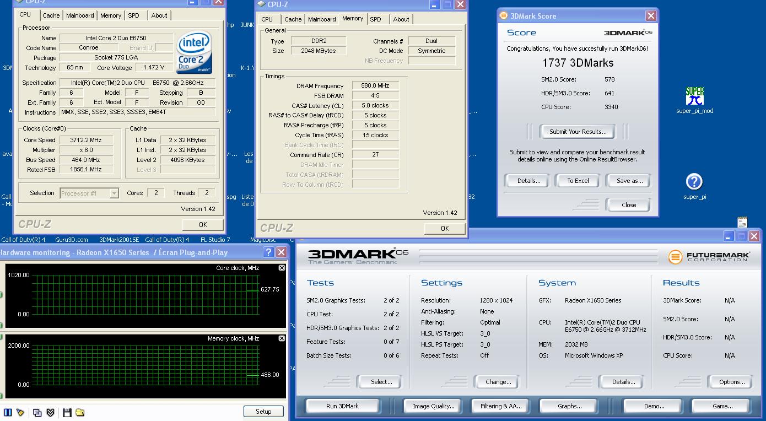
Task: Open Details in 3DMark Score window
Action: coord(528,181)
